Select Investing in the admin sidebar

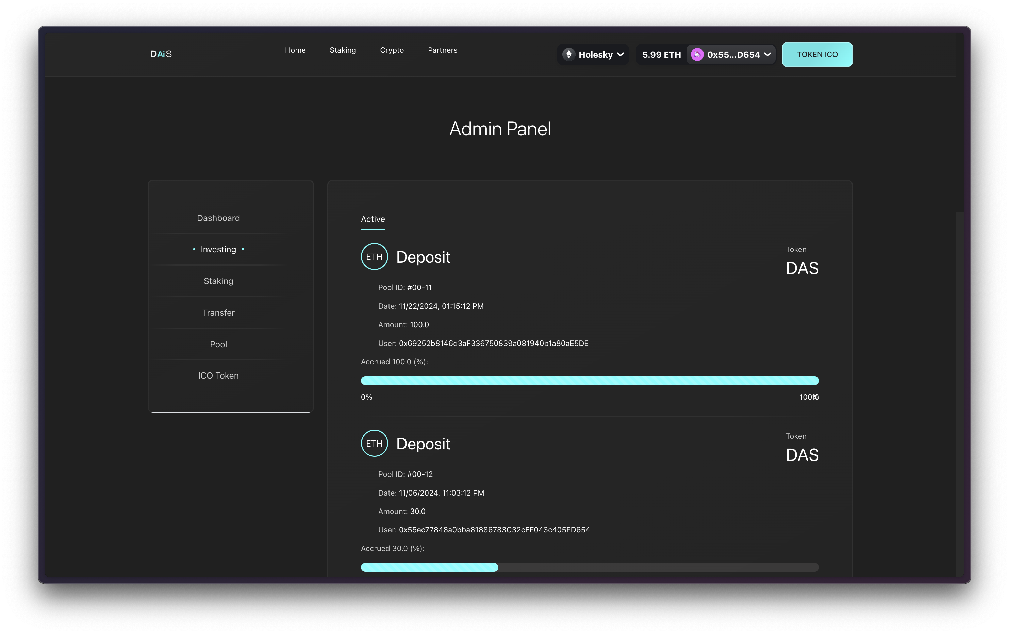(x=218, y=249)
